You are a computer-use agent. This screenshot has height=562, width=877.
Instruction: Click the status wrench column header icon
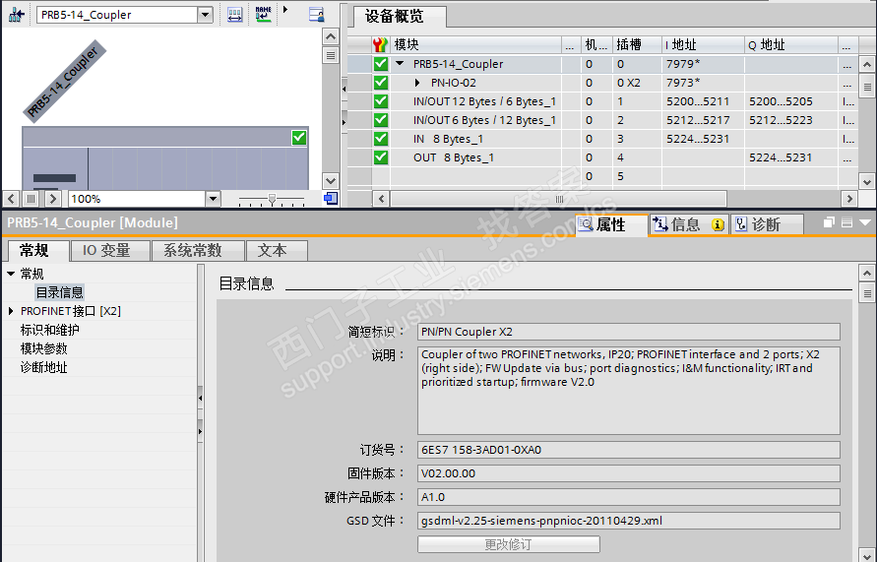pyautogui.click(x=380, y=44)
